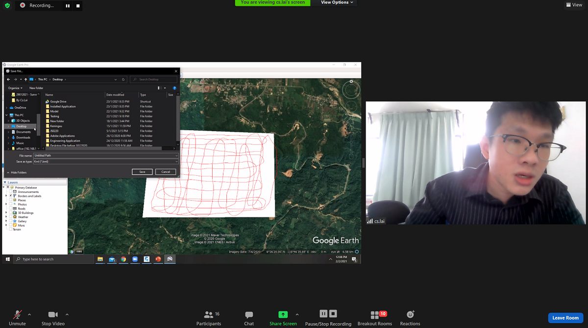588x328 pixels.
Task: Enable the Roads layer checkbox
Action: pos(11,209)
